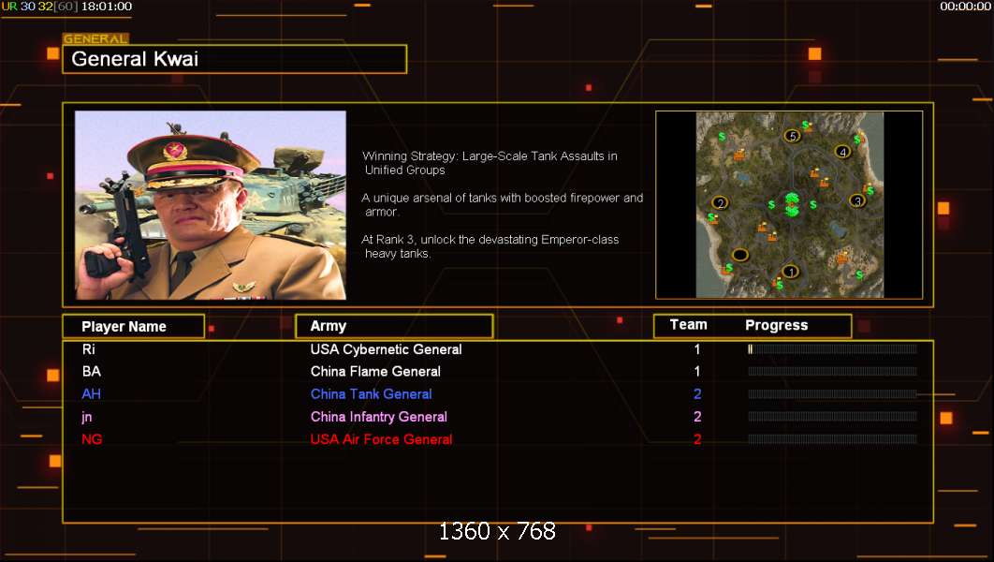Select player name jn
Viewport: 994px width, 562px height.
(x=87, y=418)
